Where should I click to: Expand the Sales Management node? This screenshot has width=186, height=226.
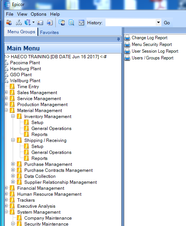click(x=6, y=92)
